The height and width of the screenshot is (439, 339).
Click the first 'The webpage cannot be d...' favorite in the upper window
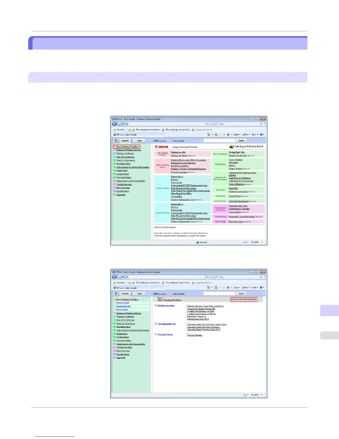147,129
